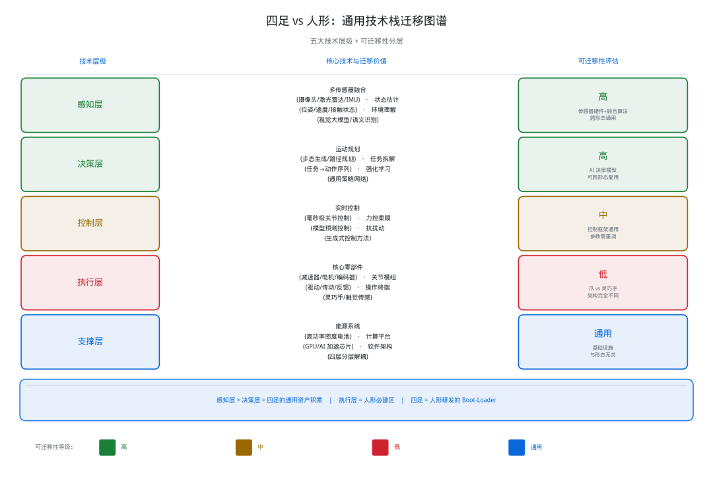Click the 高 rating box with AI 决策模型
This screenshot has width=713, height=491.
tap(603, 164)
